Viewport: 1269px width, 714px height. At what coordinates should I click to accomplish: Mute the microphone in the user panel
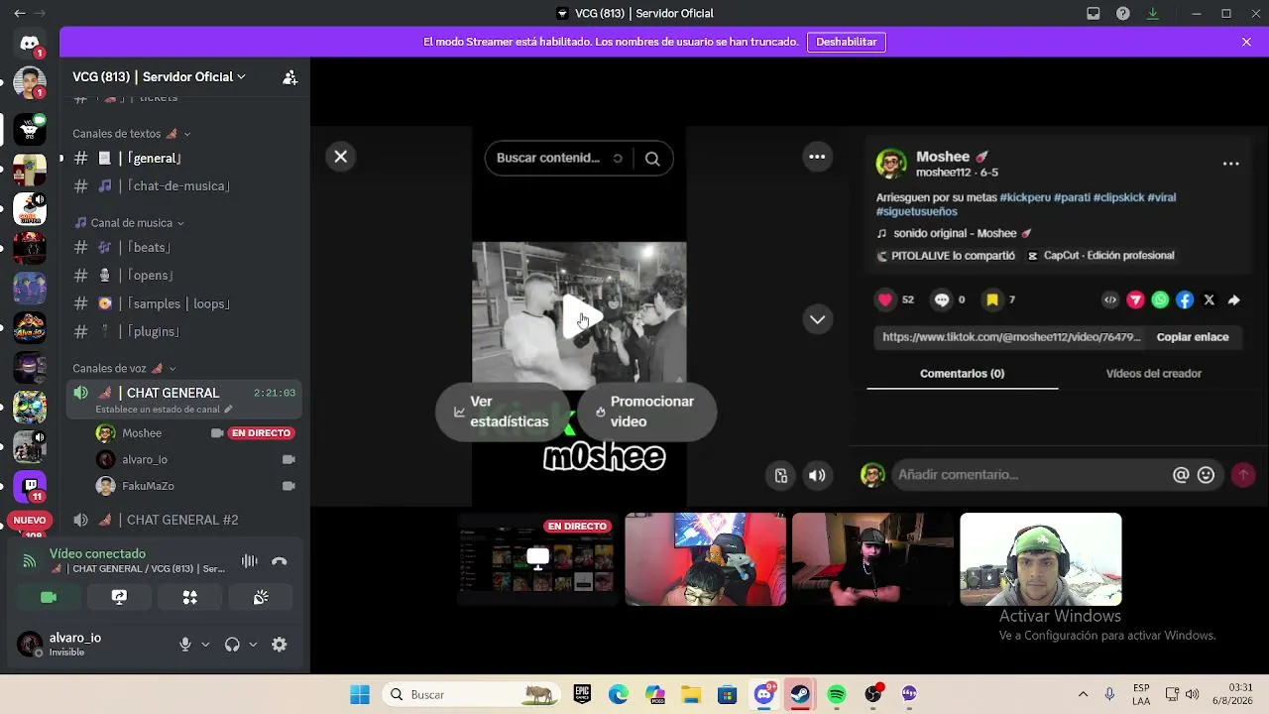[184, 645]
